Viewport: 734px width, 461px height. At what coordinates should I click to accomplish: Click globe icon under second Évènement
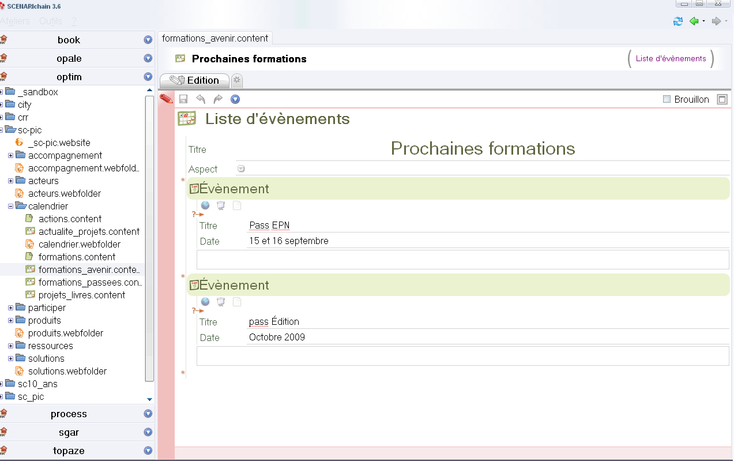pyautogui.click(x=205, y=301)
